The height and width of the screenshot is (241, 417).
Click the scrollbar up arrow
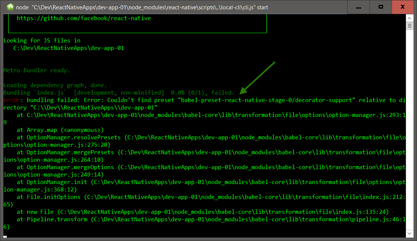[409, 18]
